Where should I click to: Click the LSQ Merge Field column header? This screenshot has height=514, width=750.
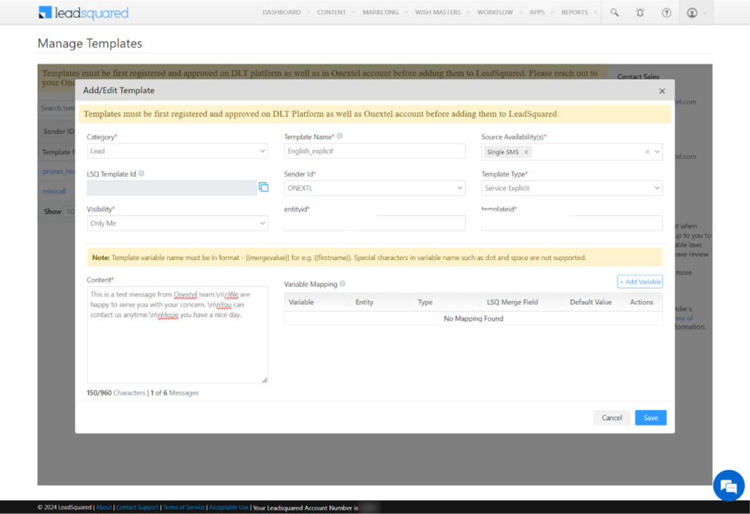[x=512, y=302]
